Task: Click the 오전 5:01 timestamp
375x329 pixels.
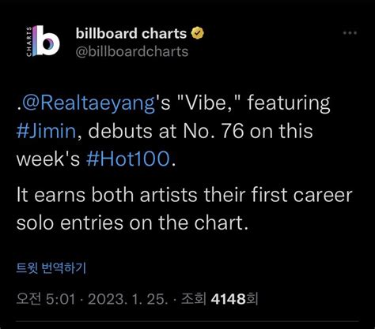Action: coord(46,299)
